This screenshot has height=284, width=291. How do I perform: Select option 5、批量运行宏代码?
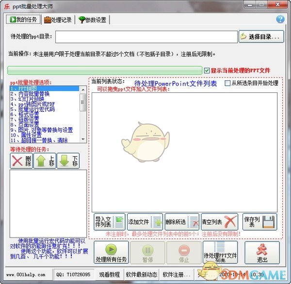click(44, 109)
